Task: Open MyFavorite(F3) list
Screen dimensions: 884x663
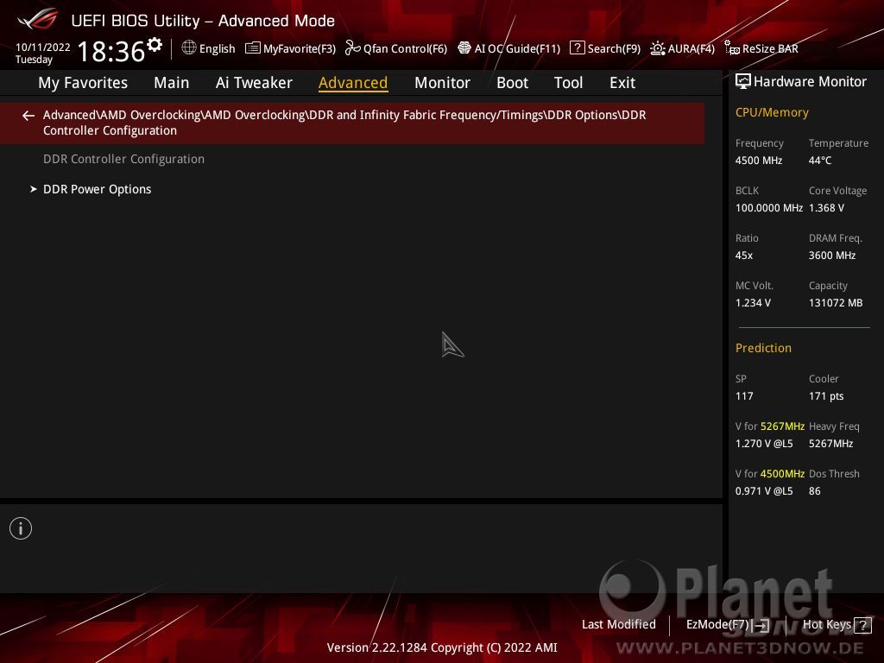Action: (x=290, y=48)
